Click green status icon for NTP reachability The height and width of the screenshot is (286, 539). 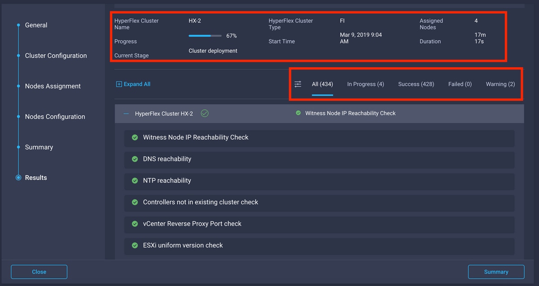(x=135, y=181)
